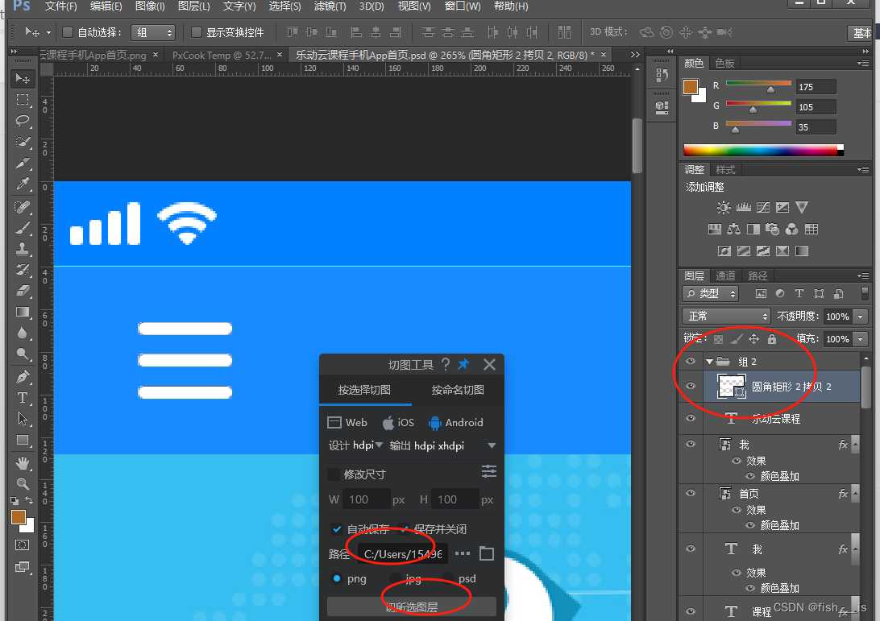
Task: Select the Horizontal Type tool
Action: click(23, 398)
